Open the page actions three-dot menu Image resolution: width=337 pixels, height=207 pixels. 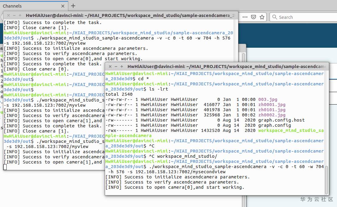click(245, 17)
